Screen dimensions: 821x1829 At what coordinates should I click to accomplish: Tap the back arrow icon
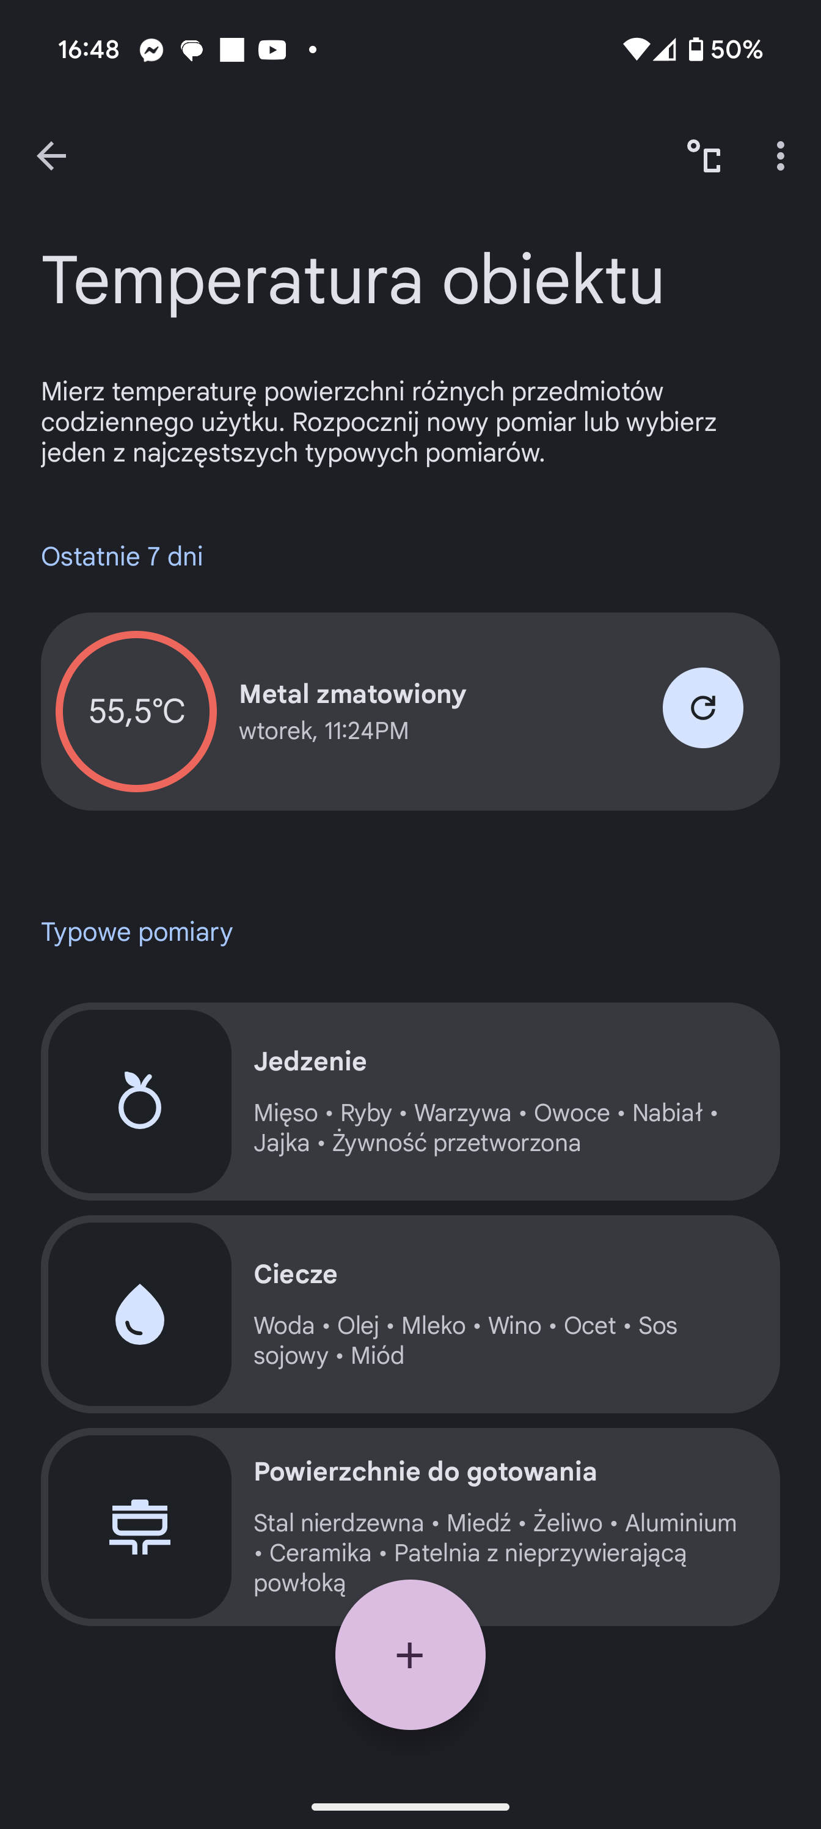51,156
